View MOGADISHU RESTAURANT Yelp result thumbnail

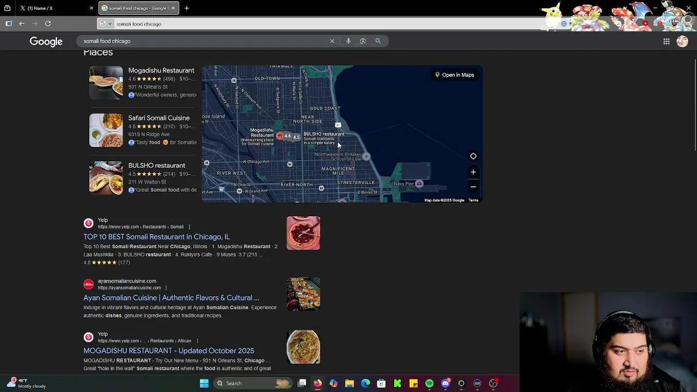(x=303, y=347)
